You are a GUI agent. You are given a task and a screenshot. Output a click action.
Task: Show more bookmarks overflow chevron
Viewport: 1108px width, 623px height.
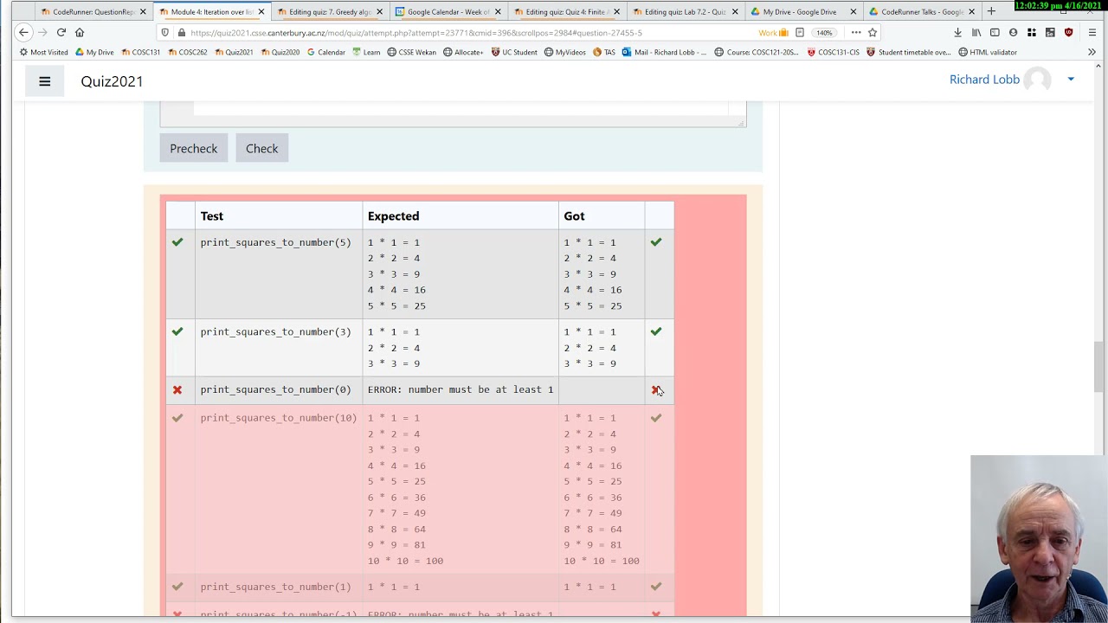point(1092,52)
